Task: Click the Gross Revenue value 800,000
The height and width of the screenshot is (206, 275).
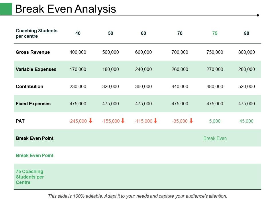Action: (246, 52)
